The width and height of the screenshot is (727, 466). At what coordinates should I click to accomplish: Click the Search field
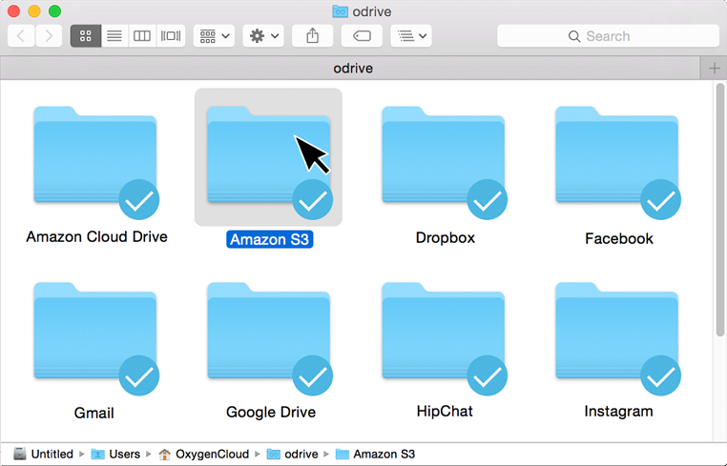click(608, 36)
